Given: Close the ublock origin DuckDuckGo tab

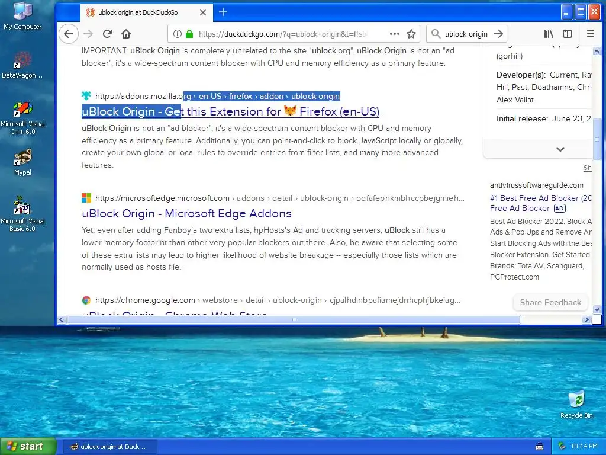Looking at the screenshot, I should (203, 12).
